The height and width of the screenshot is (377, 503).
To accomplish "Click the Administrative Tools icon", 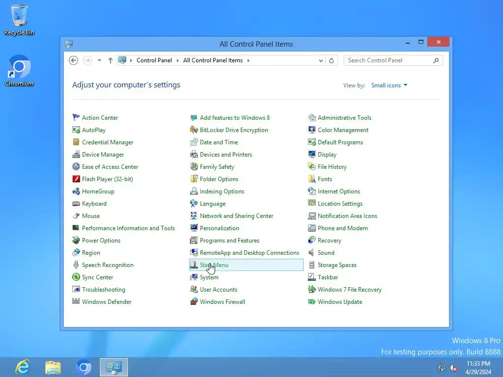I will click(x=312, y=117).
